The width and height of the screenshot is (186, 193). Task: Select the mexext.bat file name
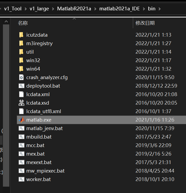[39, 162]
